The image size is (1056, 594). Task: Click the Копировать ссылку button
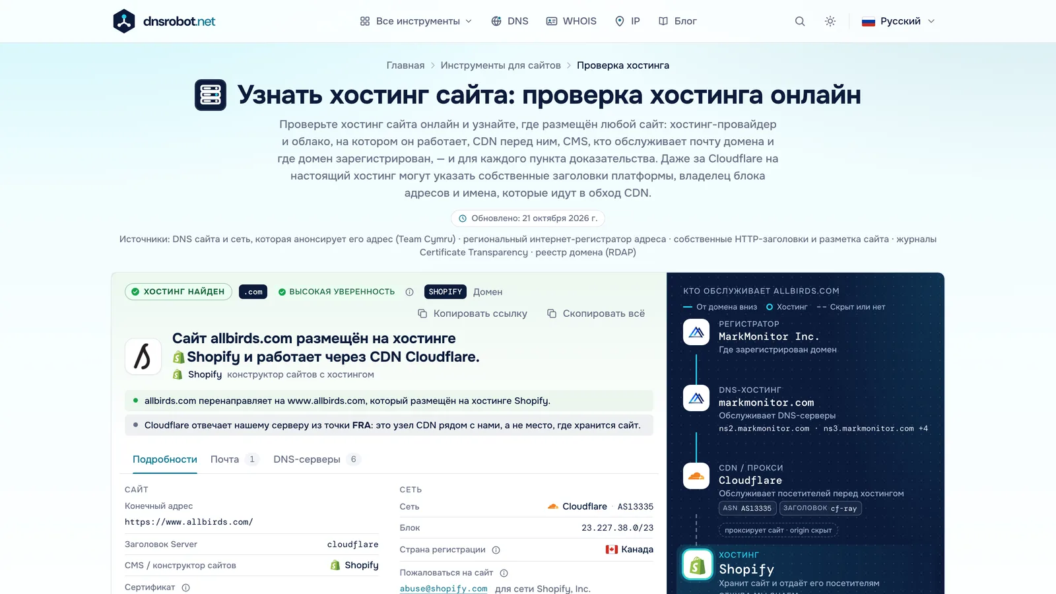pos(473,313)
